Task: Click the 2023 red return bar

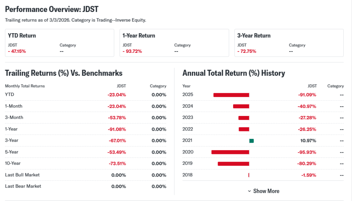Action: 244,118
